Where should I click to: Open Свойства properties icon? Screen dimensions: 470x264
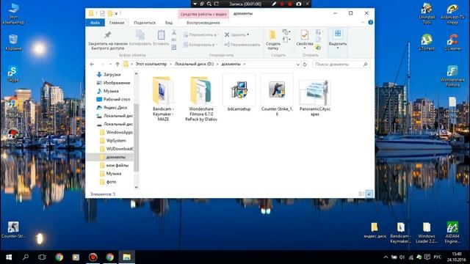coord(305,35)
